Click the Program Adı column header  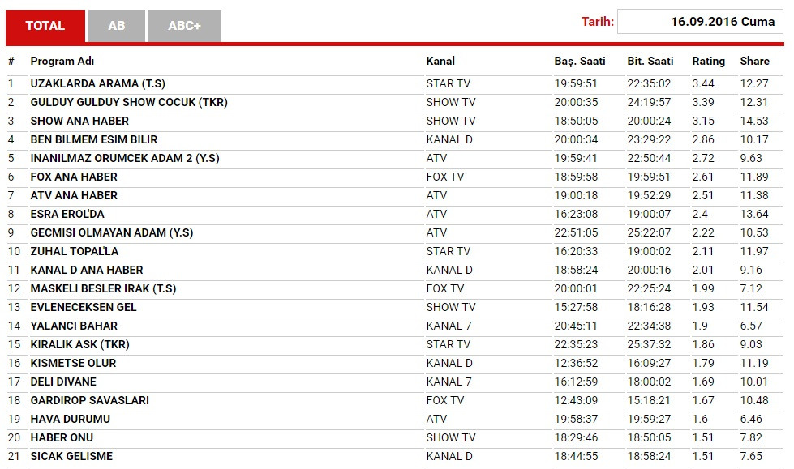[62, 61]
